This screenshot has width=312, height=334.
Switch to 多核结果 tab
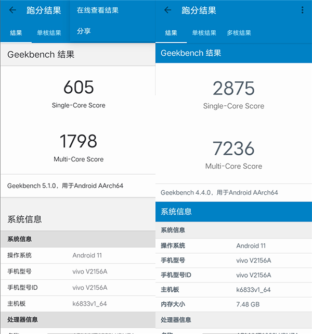click(x=239, y=33)
